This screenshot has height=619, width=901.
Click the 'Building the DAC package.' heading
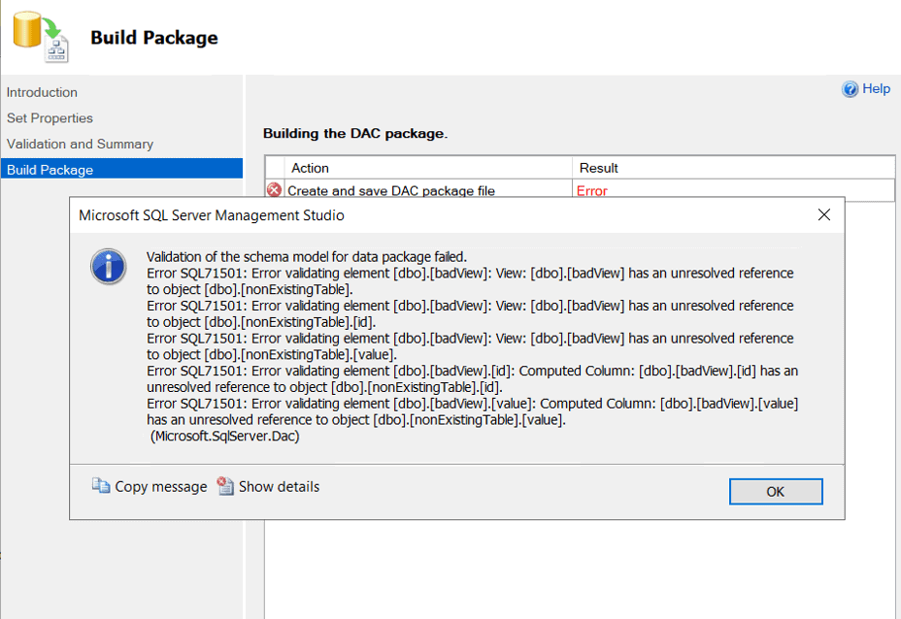[x=355, y=133]
